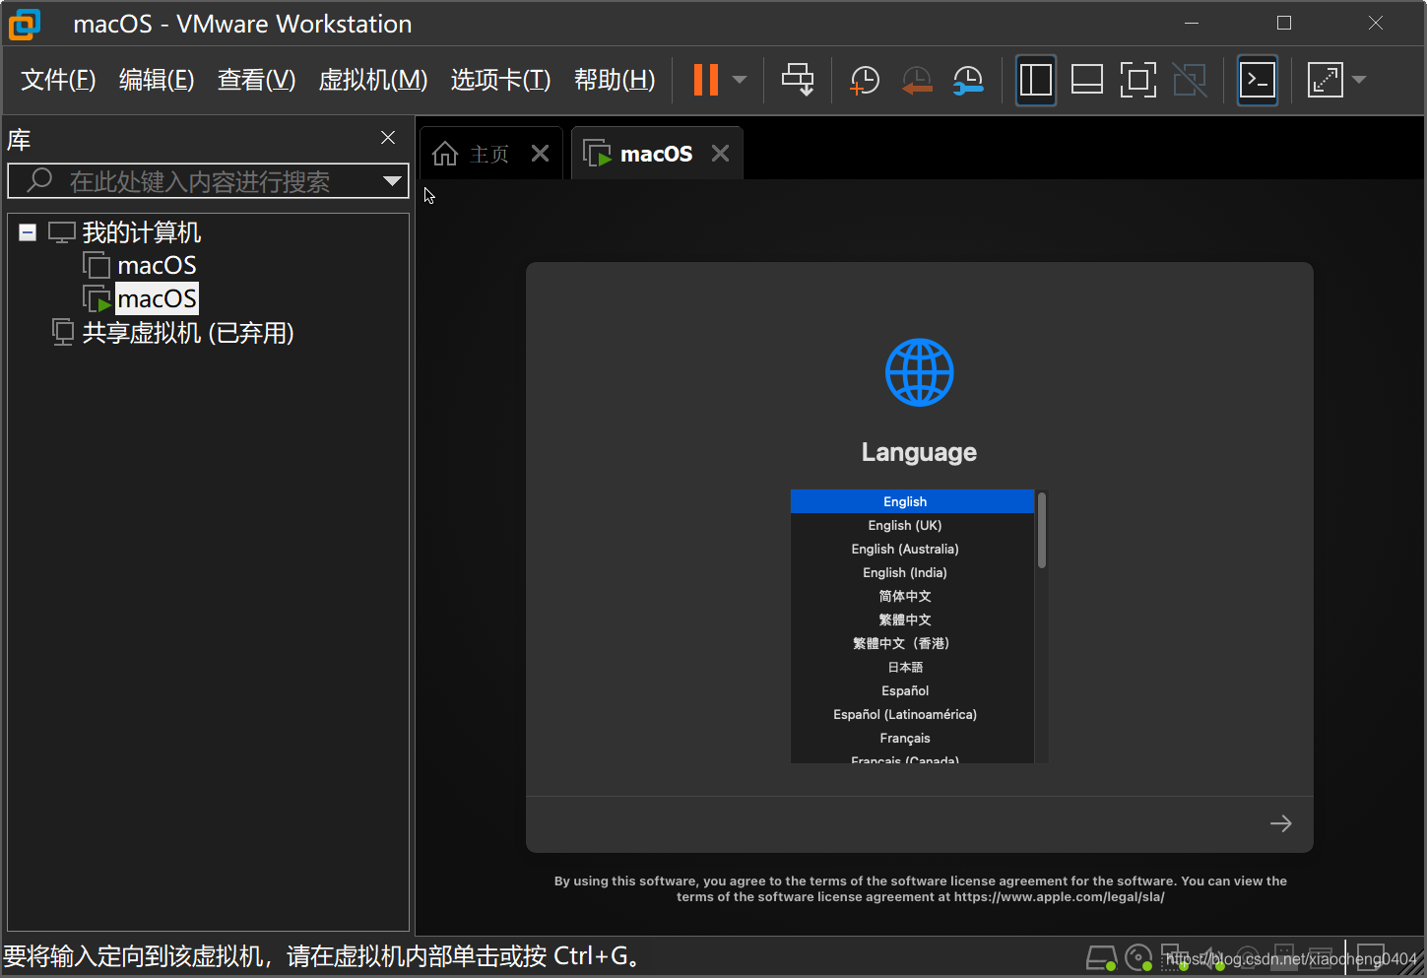This screenshot has width=1427, height=978.
Task: Open the 帮助(H) menu
Action: point(615,80)
